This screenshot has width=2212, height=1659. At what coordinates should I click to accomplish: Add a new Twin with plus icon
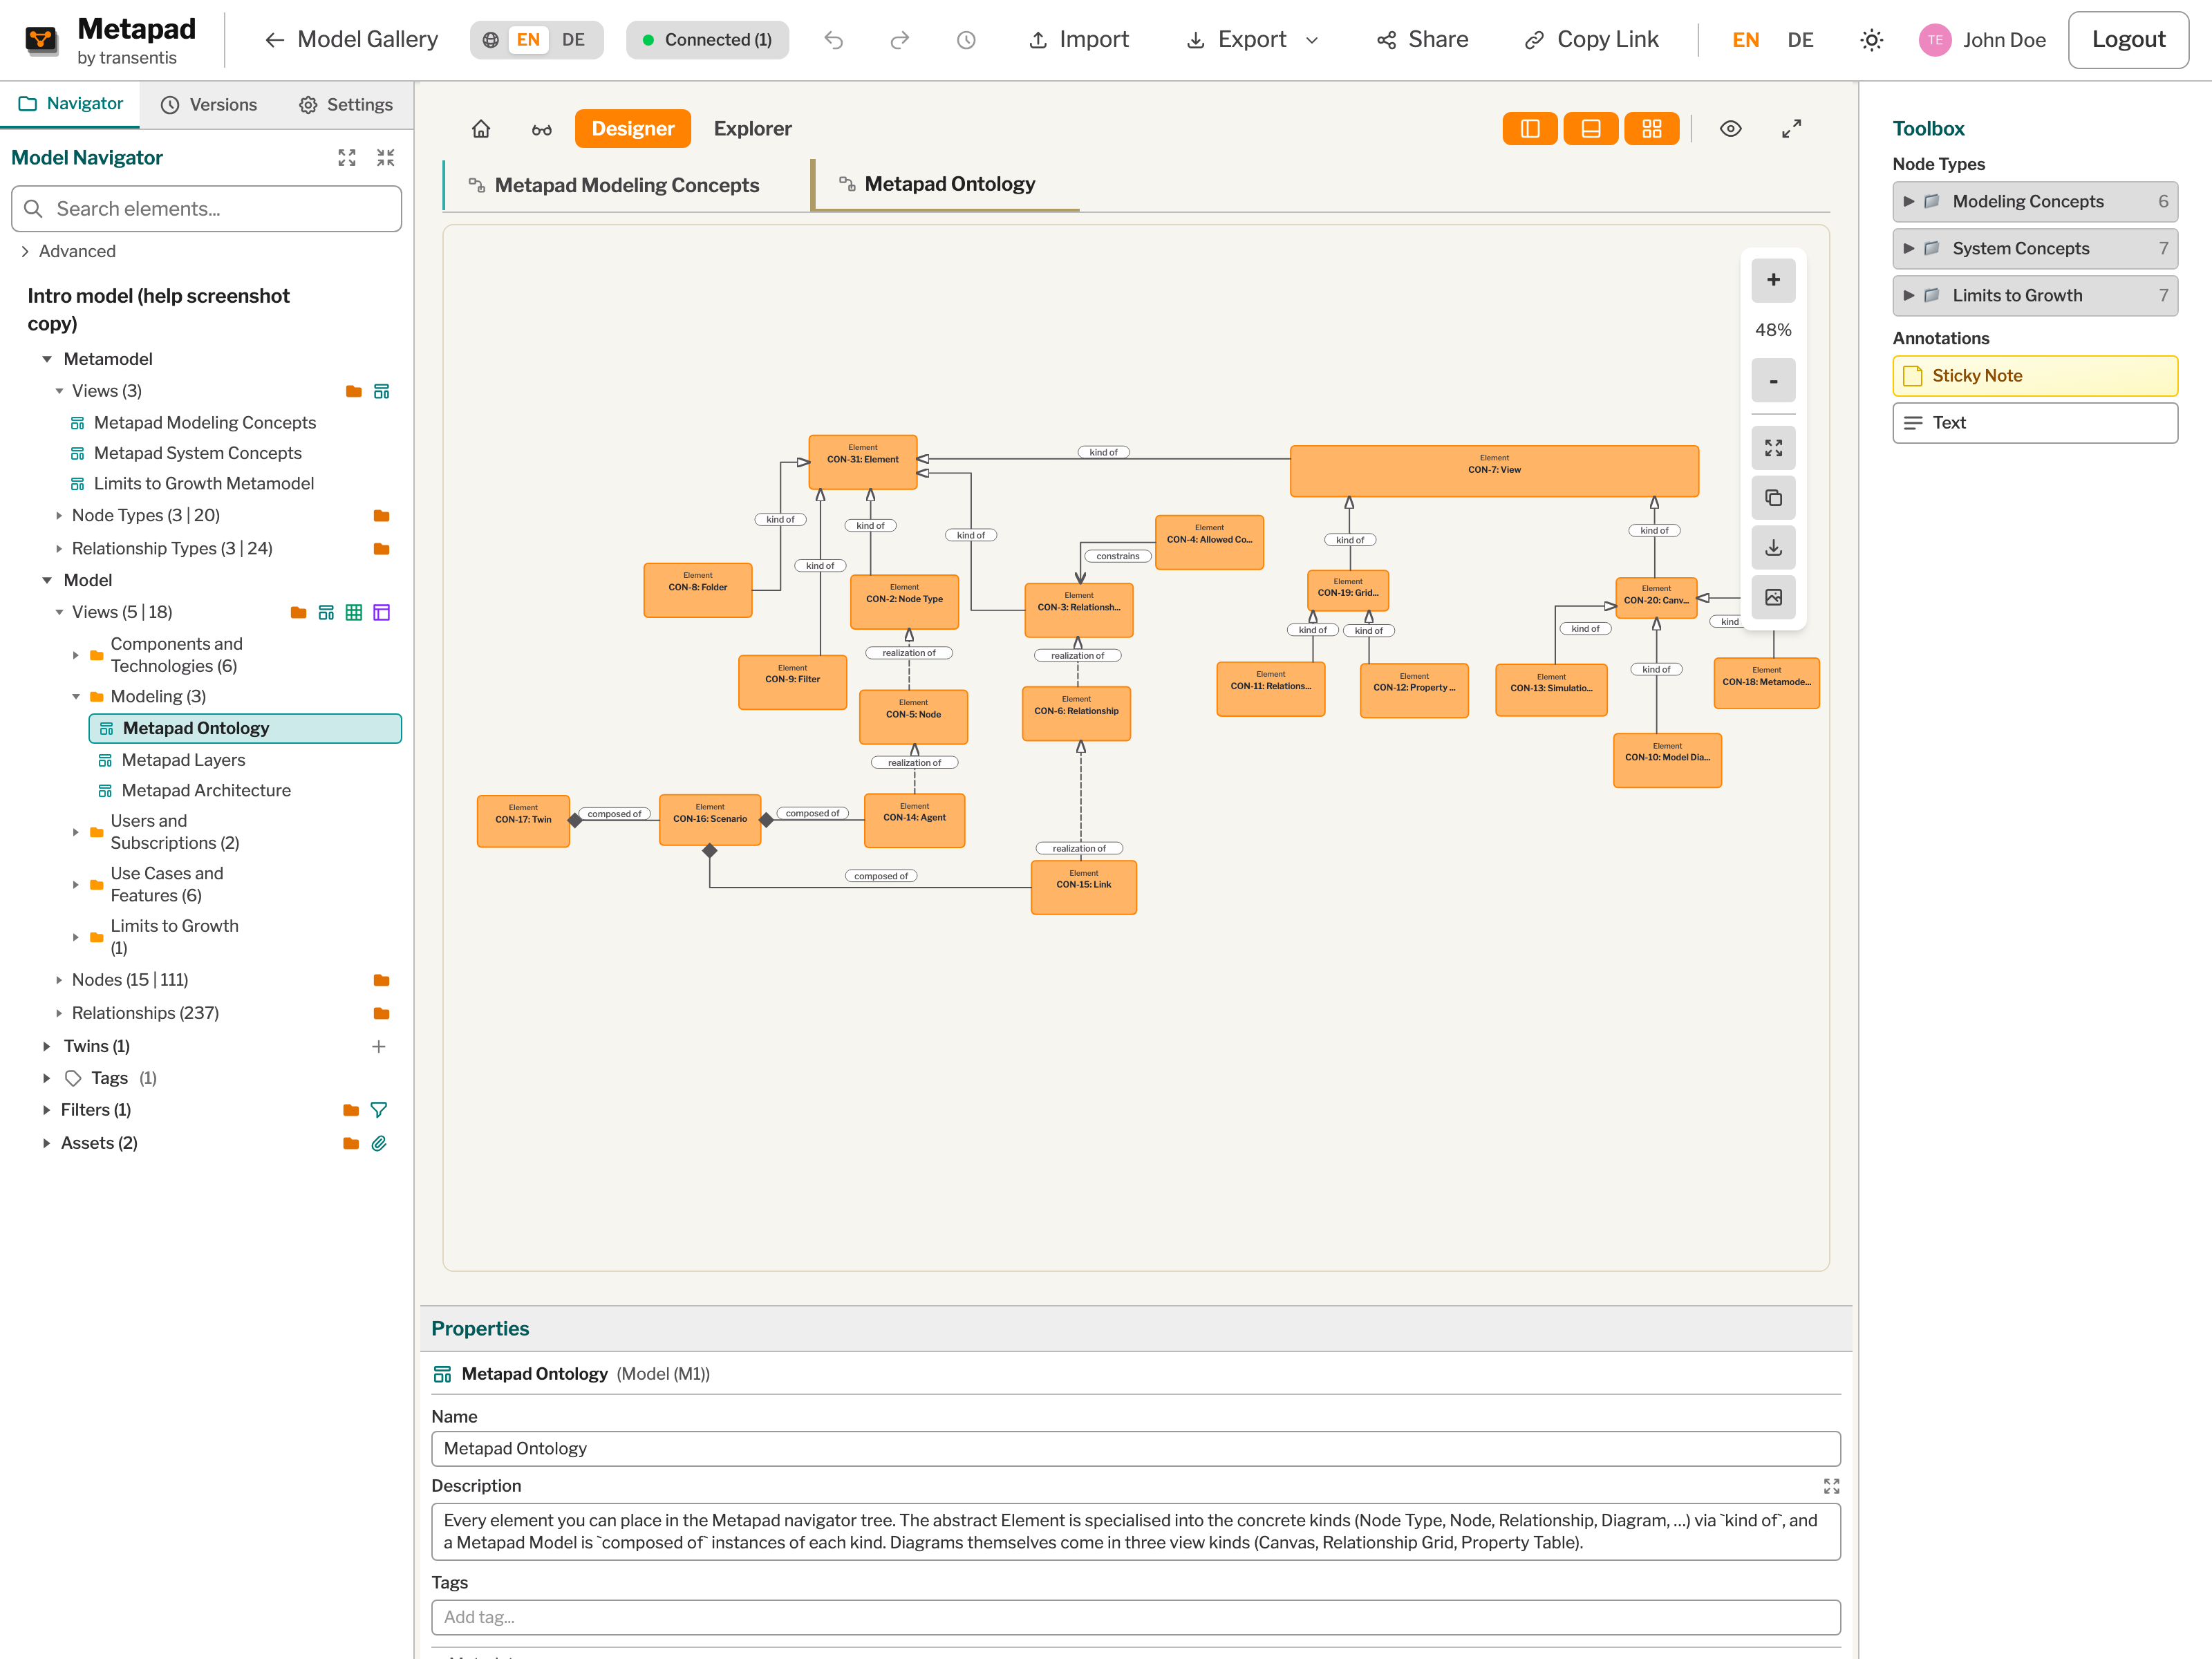pyautogui.click(x=379, y=1046)
